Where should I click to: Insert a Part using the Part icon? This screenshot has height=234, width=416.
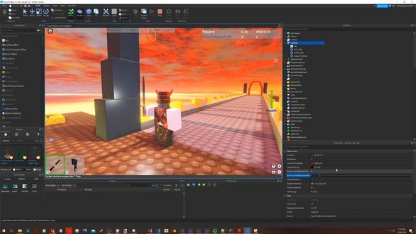click(89, 12)
